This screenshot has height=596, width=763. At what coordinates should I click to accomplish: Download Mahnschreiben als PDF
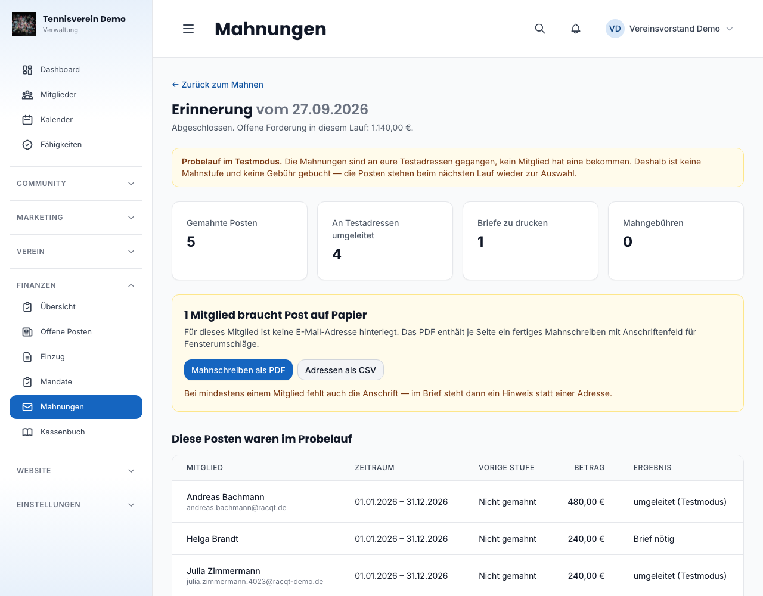(238, 370)
